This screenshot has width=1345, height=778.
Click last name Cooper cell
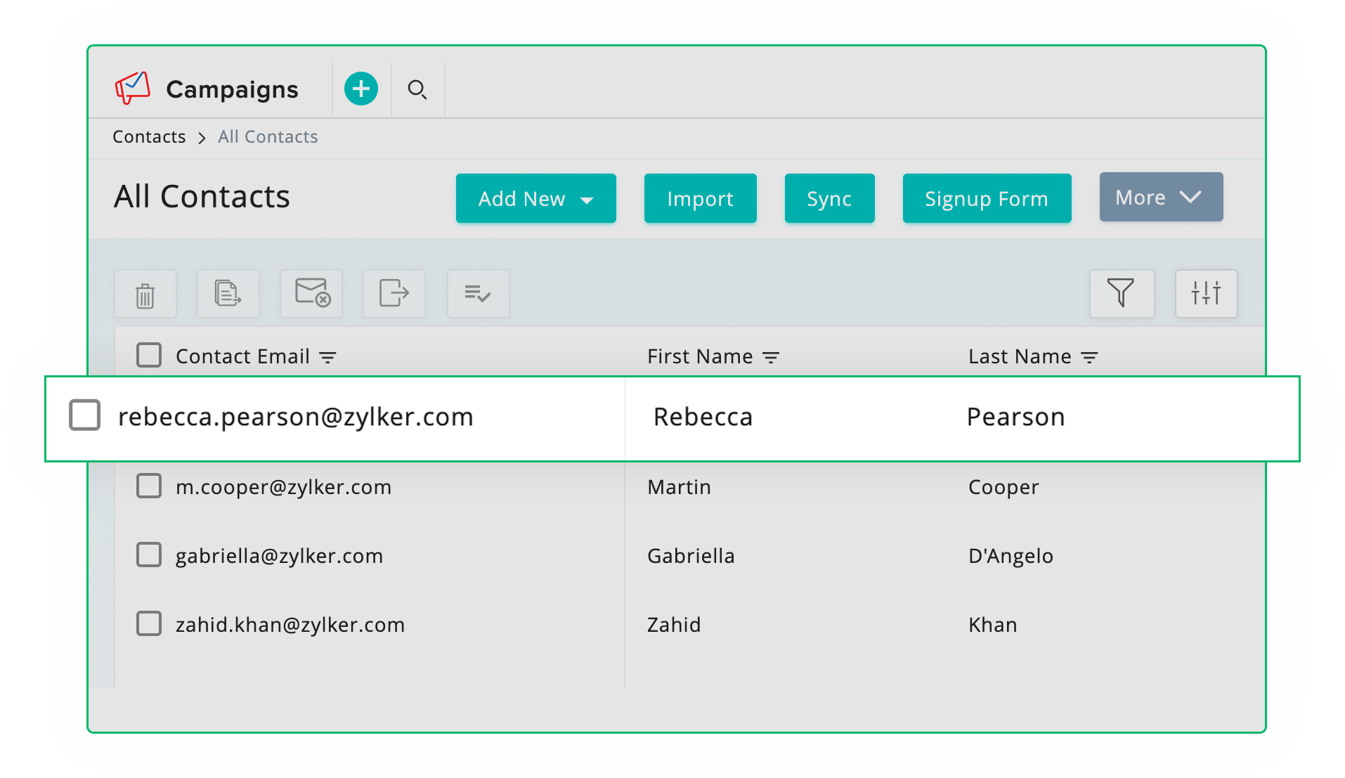click(1004, 487)
